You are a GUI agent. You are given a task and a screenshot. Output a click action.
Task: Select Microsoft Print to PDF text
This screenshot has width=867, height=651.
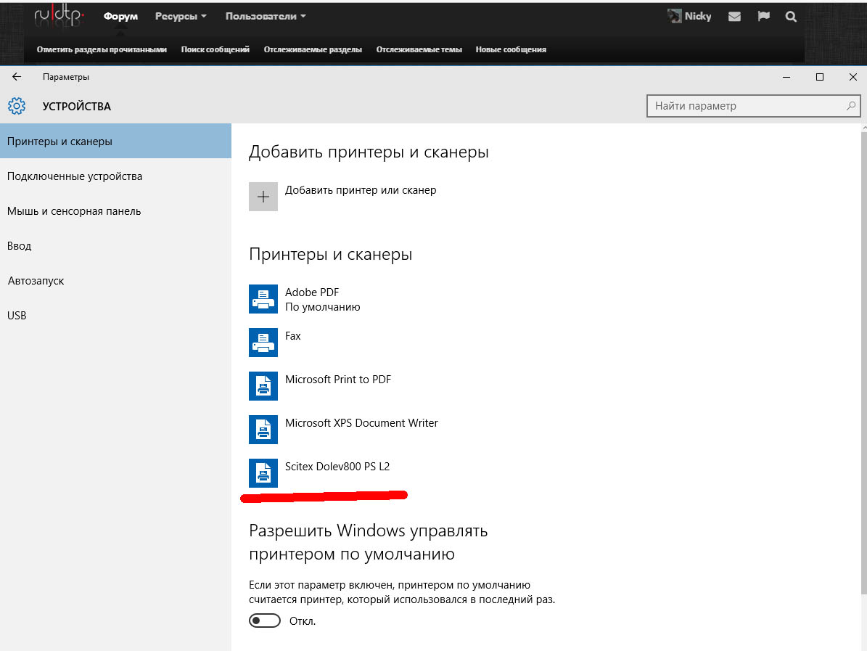pos(338,380)
